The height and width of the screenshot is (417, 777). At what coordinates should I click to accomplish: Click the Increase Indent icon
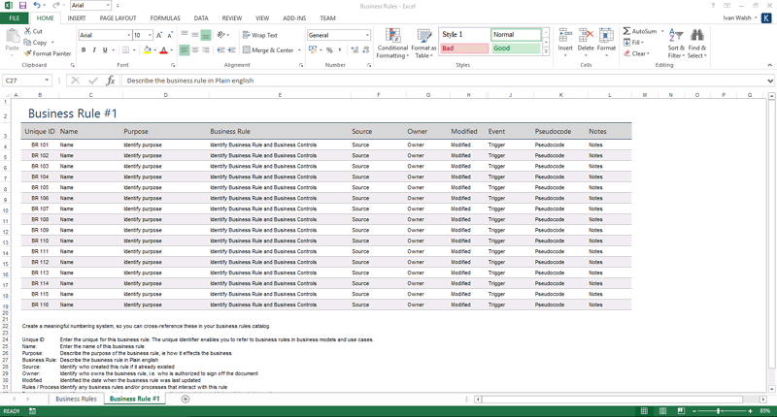click(231, 50)
